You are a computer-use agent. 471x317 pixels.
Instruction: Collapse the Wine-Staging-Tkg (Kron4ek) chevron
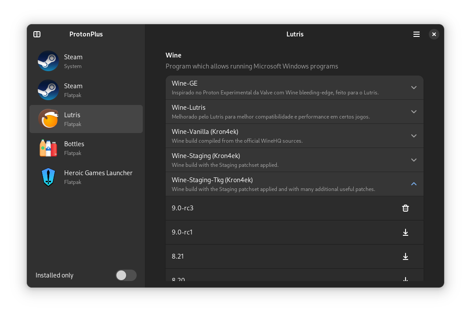(x=413, y=184)
